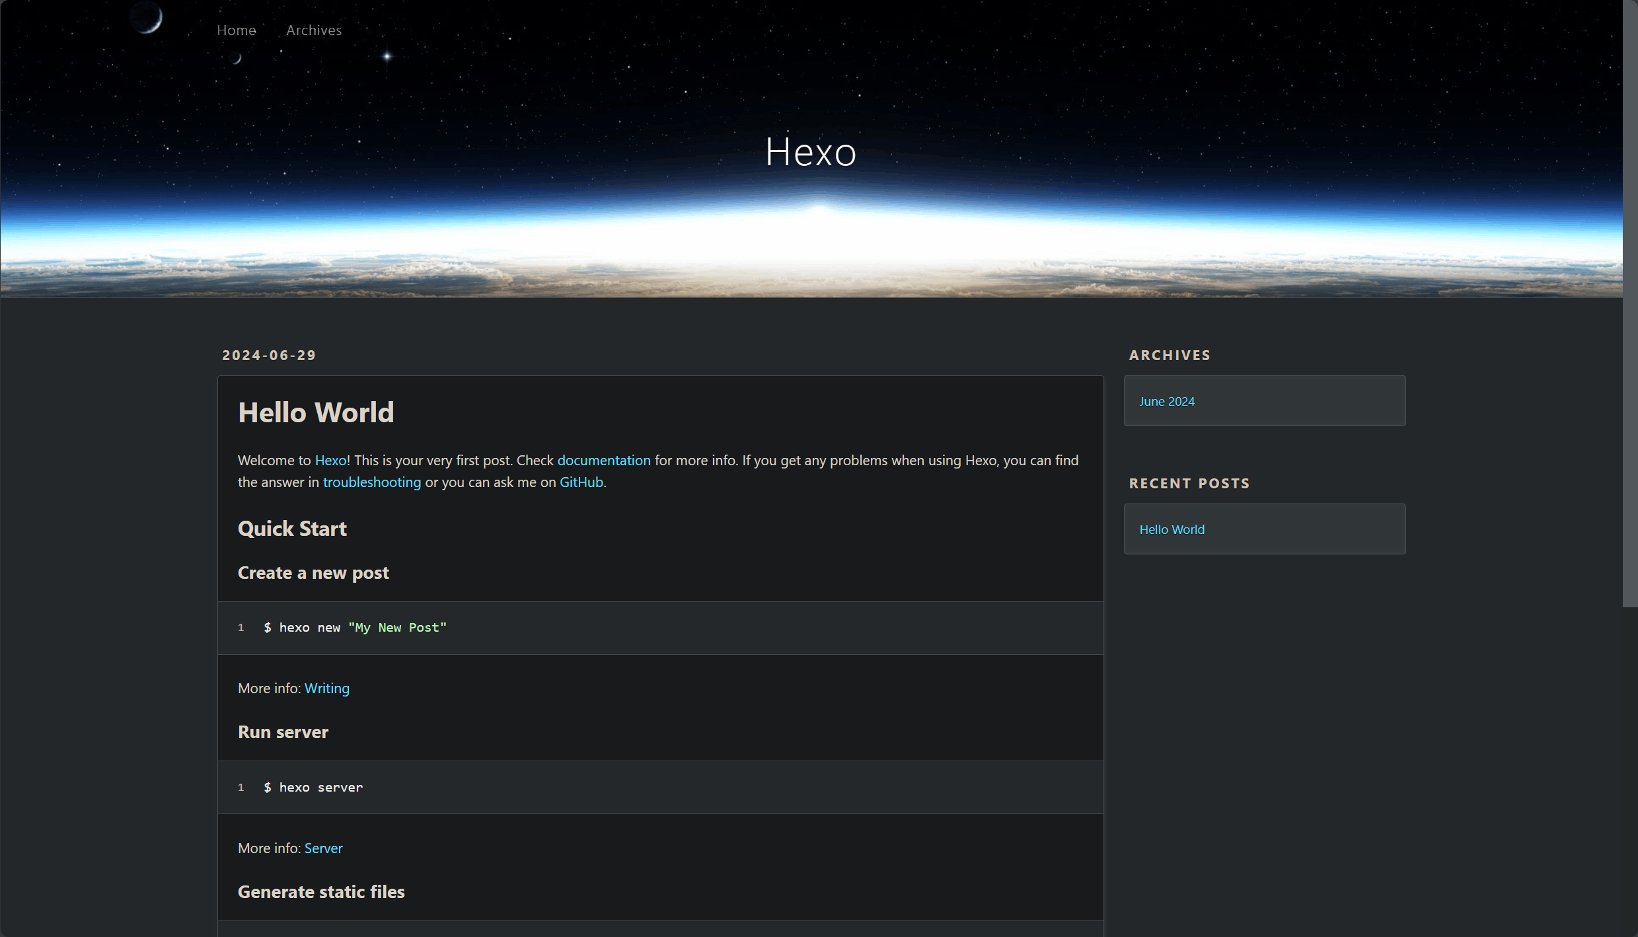Click the Create a new post heading
Screen dimensions: 1638x937
click(x=313, y=573)
